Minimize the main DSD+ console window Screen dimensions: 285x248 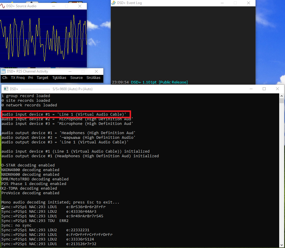251,89
